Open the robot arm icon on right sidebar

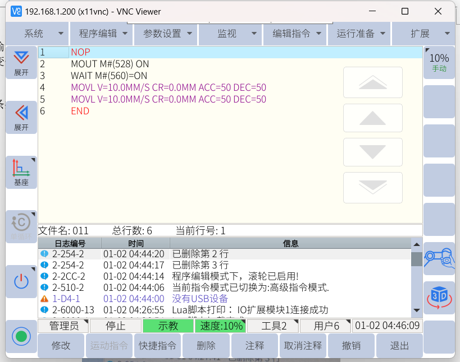[x=439, y=258]
